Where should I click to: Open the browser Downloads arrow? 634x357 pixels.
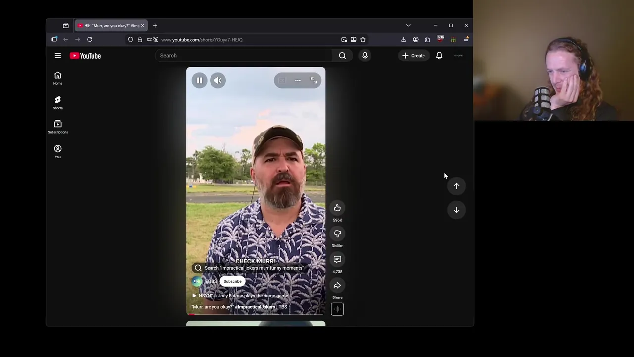click(x=403, y=39)
